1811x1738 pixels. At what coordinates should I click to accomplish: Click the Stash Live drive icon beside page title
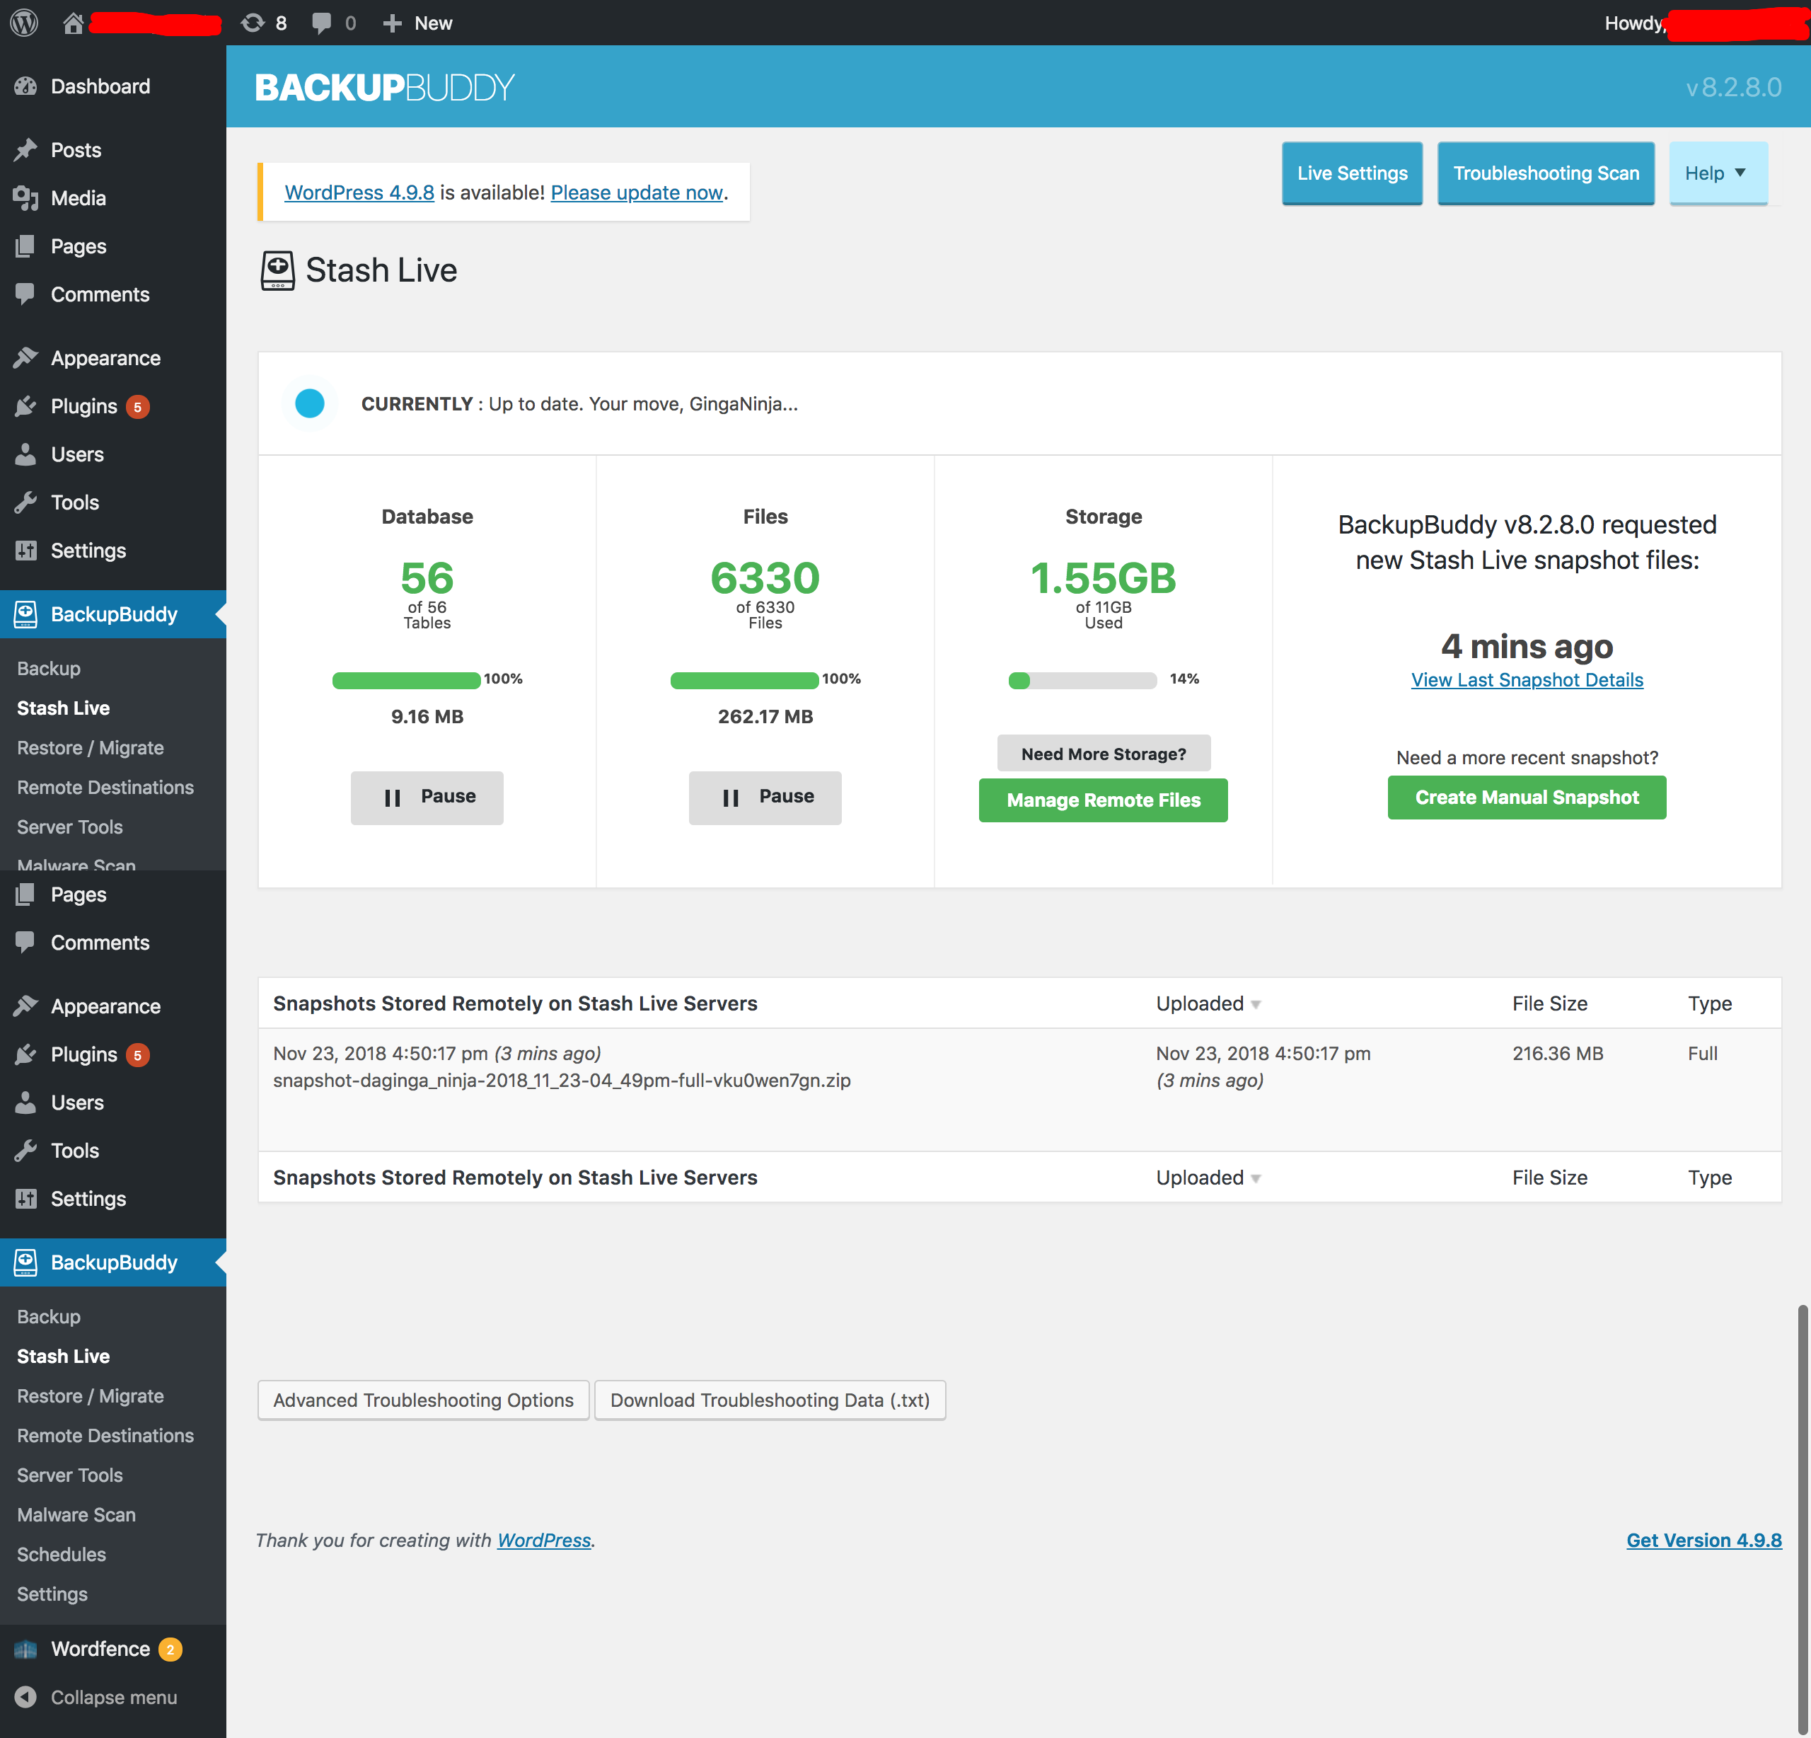(277, 270)
